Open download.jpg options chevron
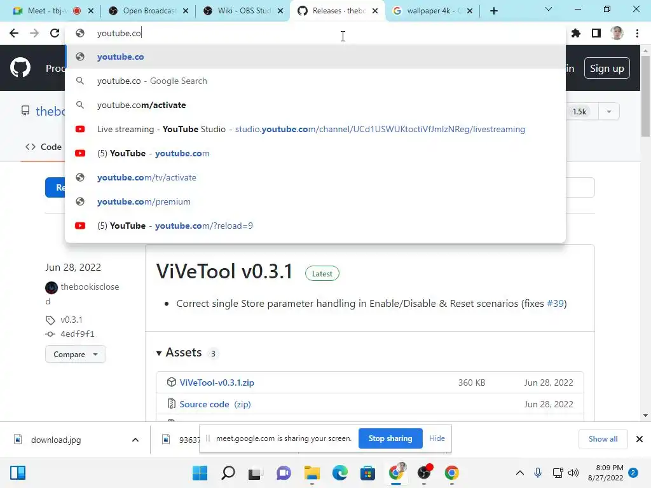 coord(135,440)
